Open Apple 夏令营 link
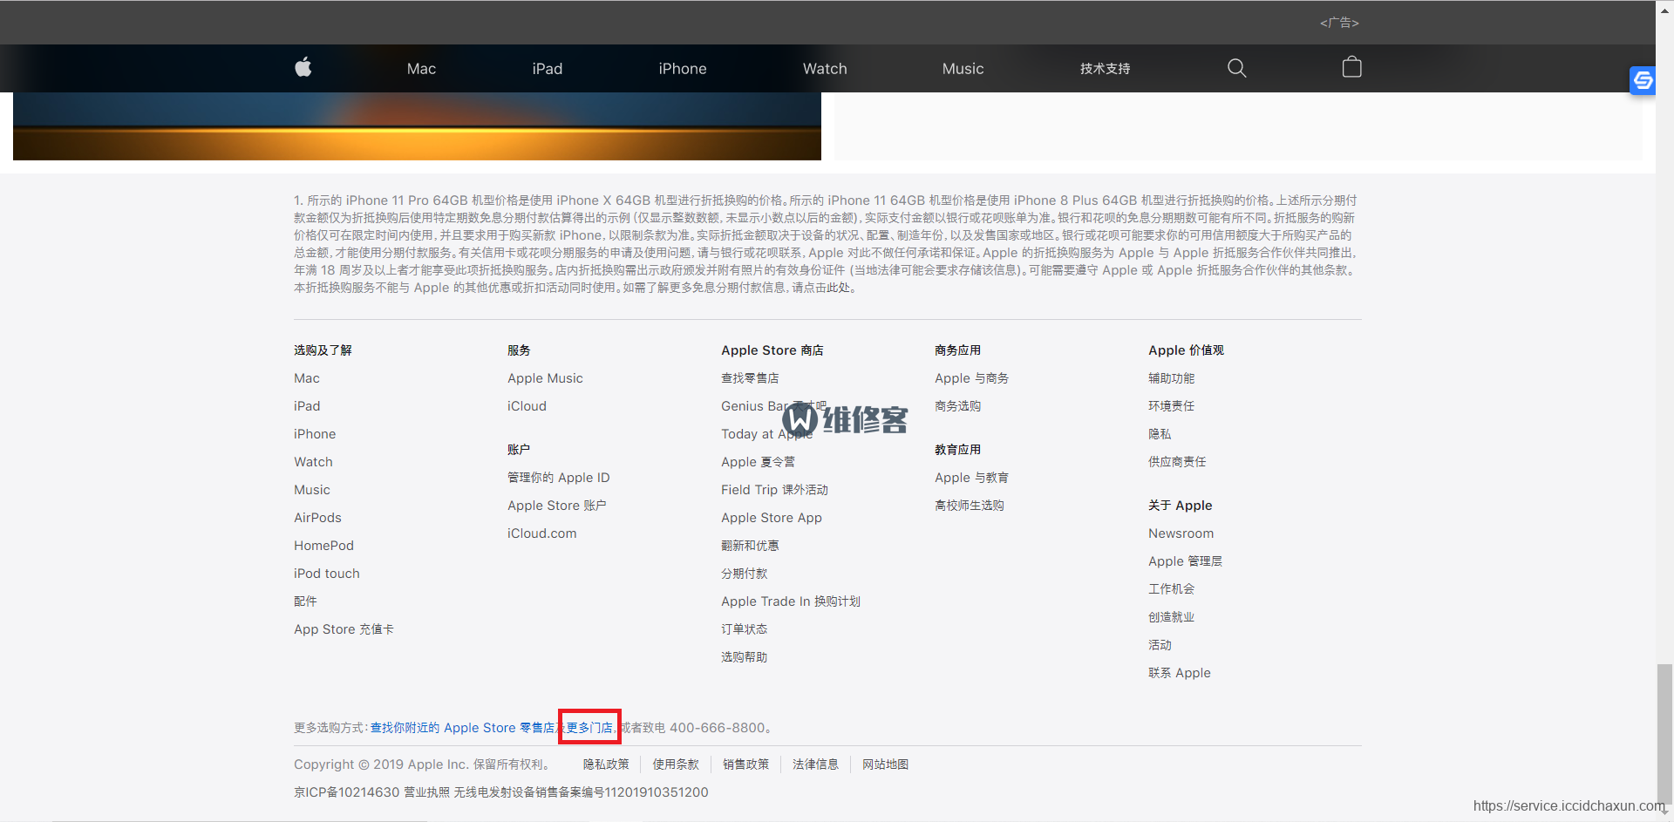Screen dimensions: 1674x822 tap(758, 462)
